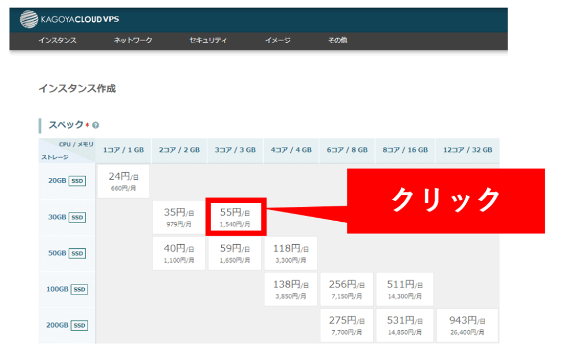Select the 943円/日 26,400円/月 plan

[467, 325]
